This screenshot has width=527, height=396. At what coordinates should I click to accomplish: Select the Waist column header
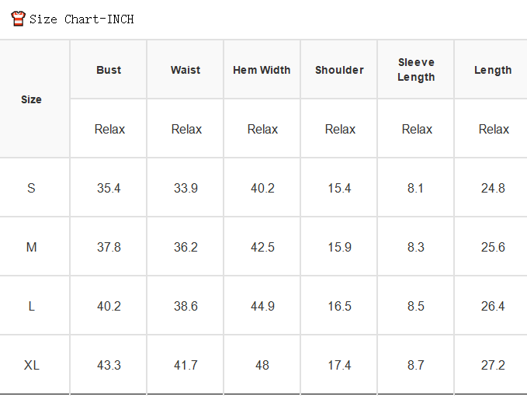pos(185,70)
